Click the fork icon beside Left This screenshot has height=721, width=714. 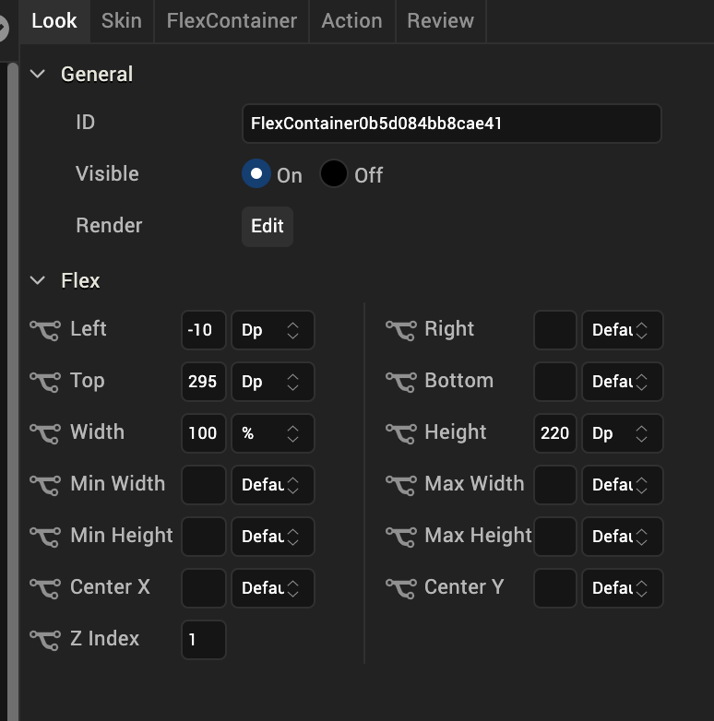45,329
